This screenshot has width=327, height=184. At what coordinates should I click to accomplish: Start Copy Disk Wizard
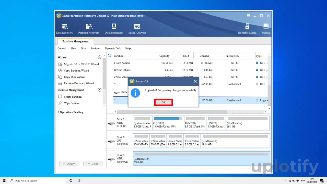[x=72, y=77]
